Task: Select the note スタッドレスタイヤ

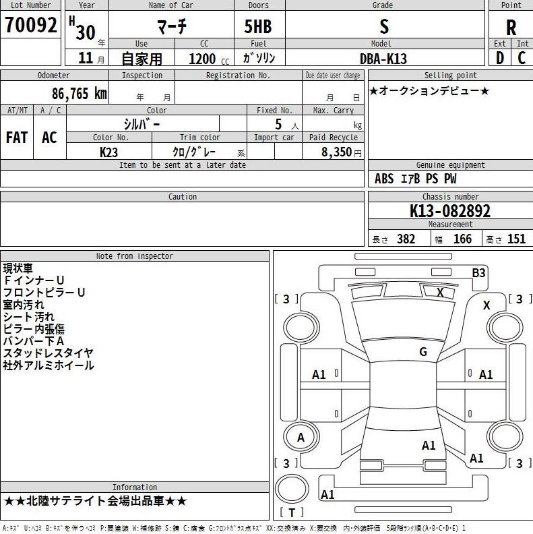Action: [x=48, y=353]
